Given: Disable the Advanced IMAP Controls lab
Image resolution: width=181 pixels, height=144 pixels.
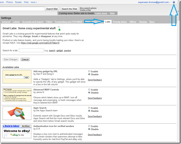Looking at the screenshot, I should pos(89,93).
